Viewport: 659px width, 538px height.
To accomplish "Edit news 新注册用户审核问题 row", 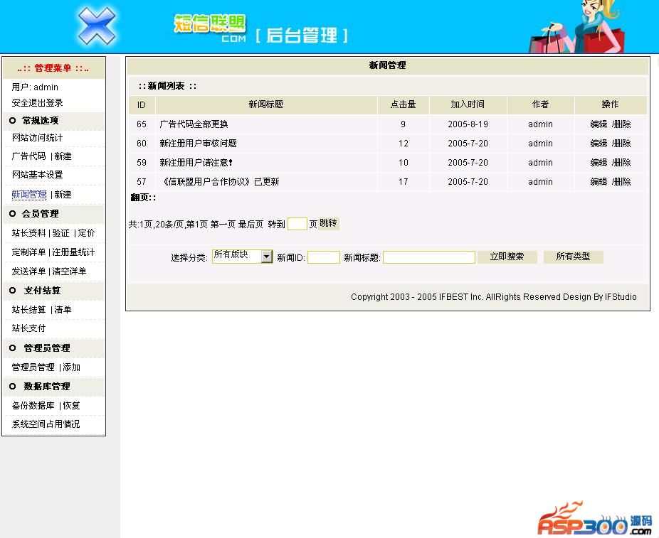I will (x=599, y=144).
